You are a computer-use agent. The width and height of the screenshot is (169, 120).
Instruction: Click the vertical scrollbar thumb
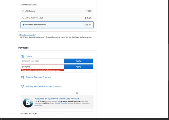coord(168,62)
